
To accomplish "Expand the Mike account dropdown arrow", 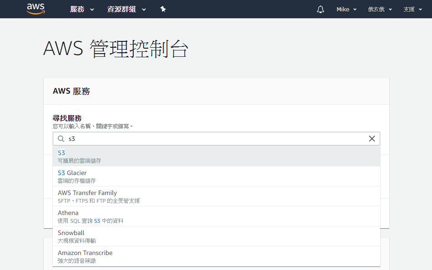I will pos(355,10).
